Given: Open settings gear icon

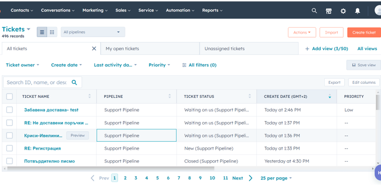Looking at the screenshot, I should click(343, 11).
